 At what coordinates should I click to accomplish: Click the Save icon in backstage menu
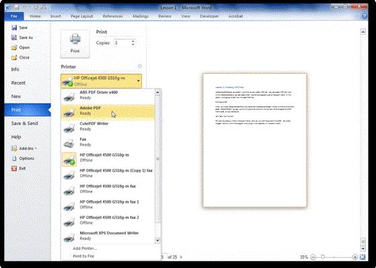coord(14,28)
